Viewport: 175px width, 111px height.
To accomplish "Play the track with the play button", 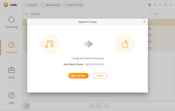I will (x=99, y=106).
